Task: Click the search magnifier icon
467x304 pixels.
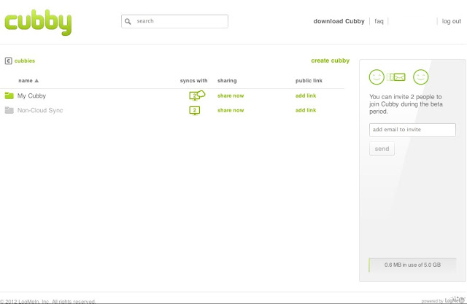Action: (128, 22)
